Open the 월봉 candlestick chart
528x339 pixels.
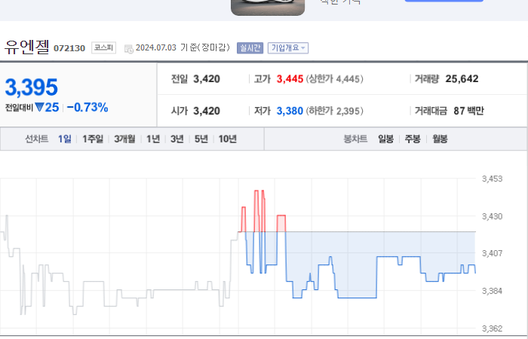[x=440, y=139]
